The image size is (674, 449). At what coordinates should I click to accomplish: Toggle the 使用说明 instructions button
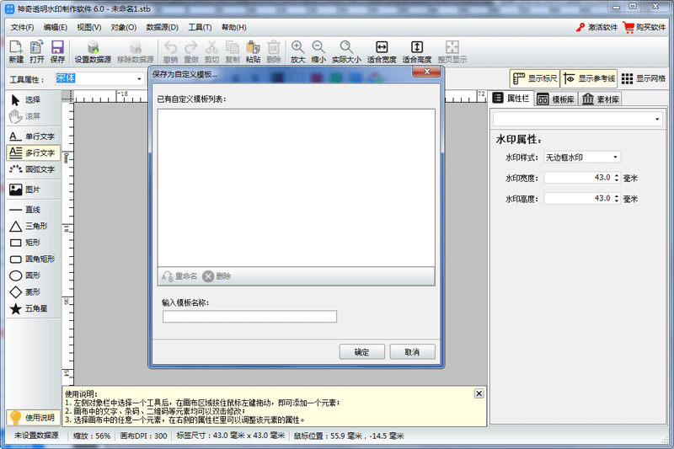coord(33,417)
